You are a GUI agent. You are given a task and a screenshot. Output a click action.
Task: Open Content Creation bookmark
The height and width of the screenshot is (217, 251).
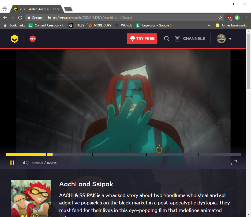click(47, 25)
